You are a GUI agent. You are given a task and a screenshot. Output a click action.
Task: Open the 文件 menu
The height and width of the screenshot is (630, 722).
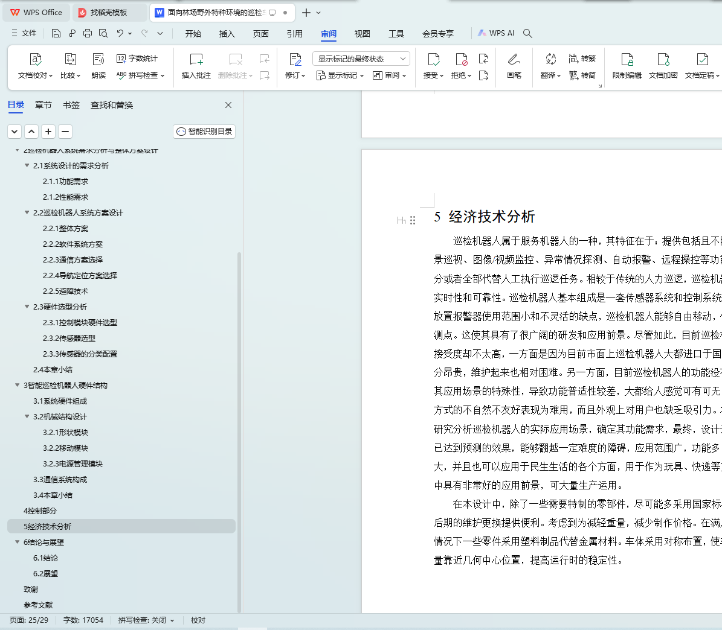[24, 33]
